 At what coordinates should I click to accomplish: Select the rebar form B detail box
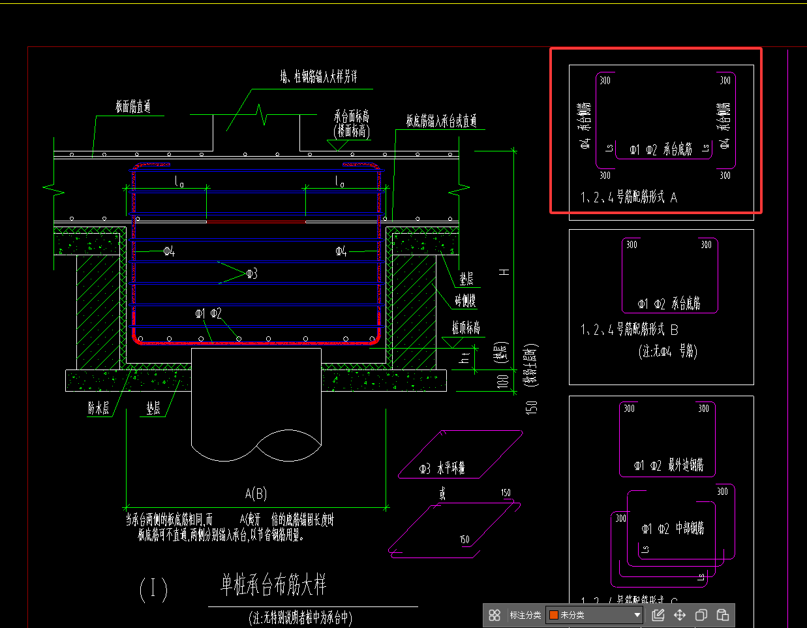pos(661,306)
